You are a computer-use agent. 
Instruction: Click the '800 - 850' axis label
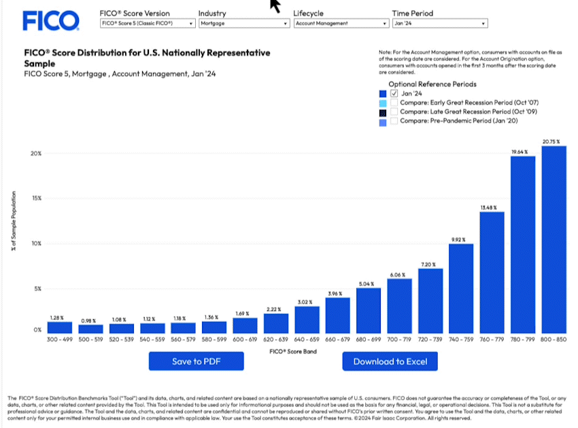[x=554, y=339]
